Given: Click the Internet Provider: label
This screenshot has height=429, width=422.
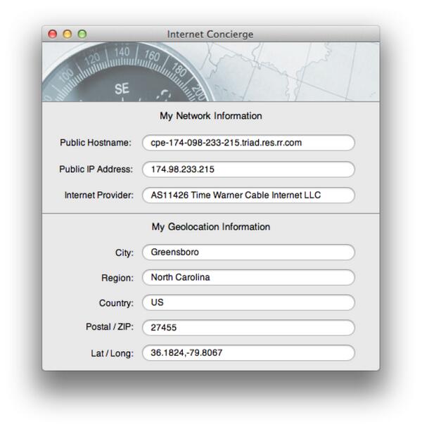Looking at the screenshot, I should pos(99,195).
